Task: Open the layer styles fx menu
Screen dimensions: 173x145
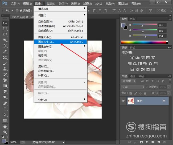Action: coord(135,142)
